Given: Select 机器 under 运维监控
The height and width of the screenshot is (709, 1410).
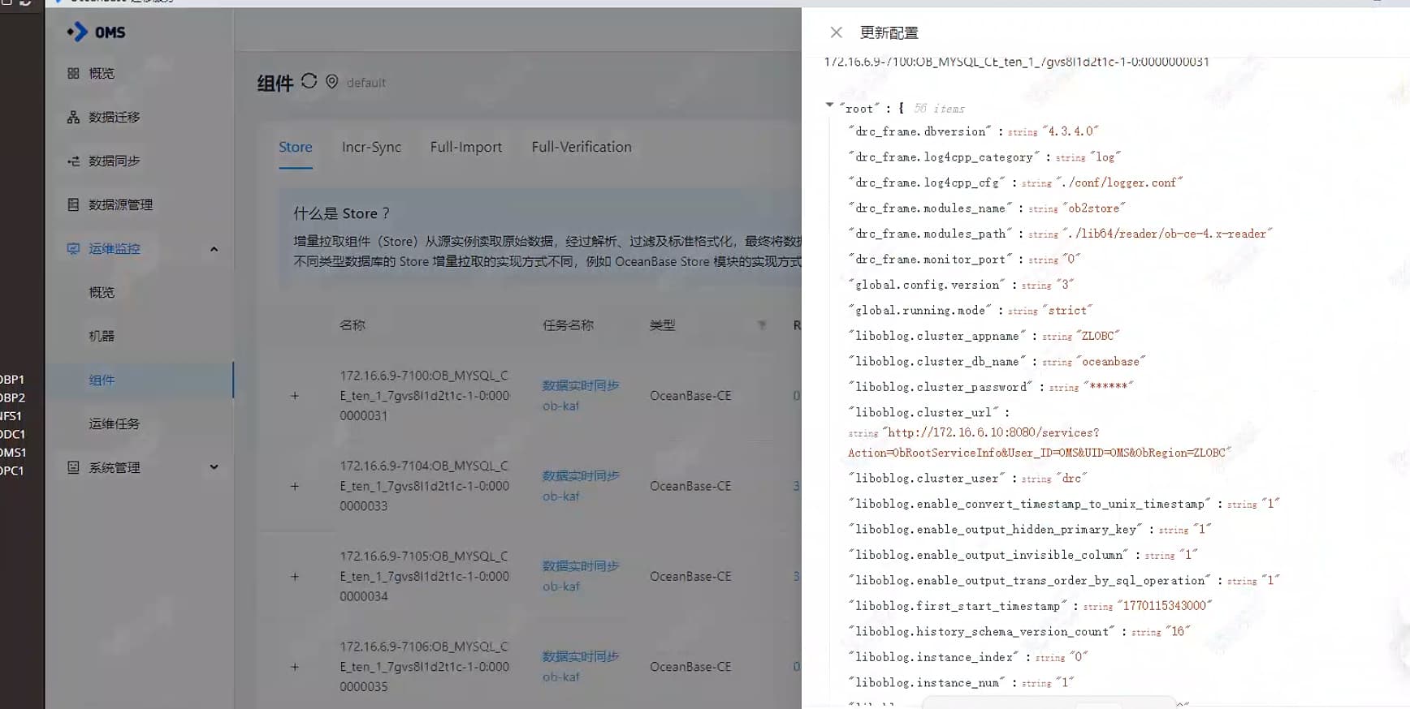Looking at the screenshot, I should [x=102, y=336].
